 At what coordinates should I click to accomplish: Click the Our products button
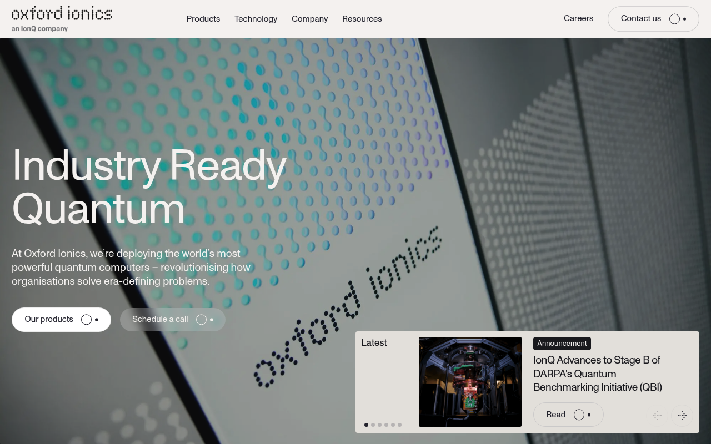(61, 320)
